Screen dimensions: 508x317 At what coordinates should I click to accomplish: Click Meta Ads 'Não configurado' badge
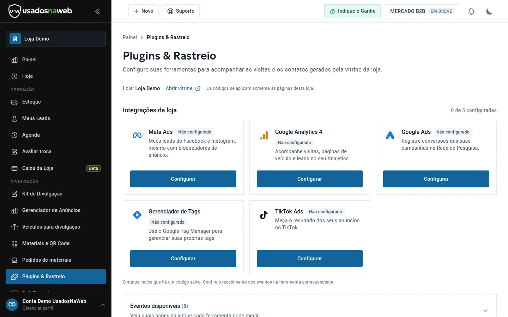pos(195,132)
